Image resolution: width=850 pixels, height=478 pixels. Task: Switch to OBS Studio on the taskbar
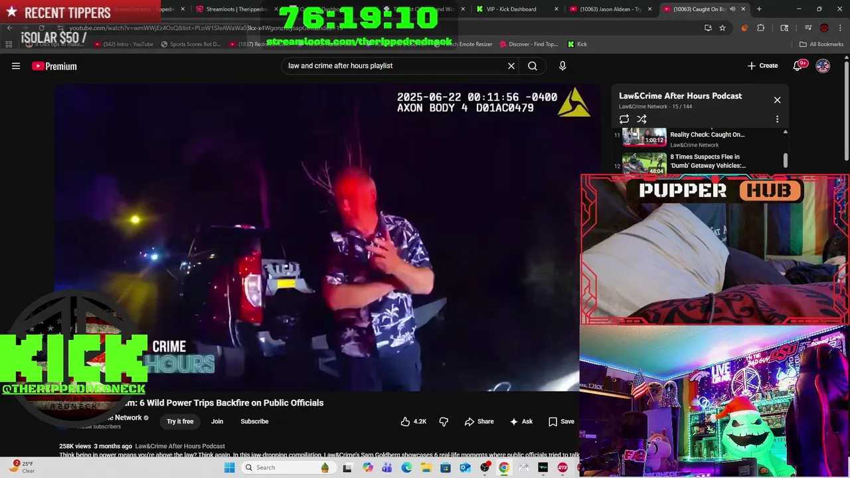485,467
